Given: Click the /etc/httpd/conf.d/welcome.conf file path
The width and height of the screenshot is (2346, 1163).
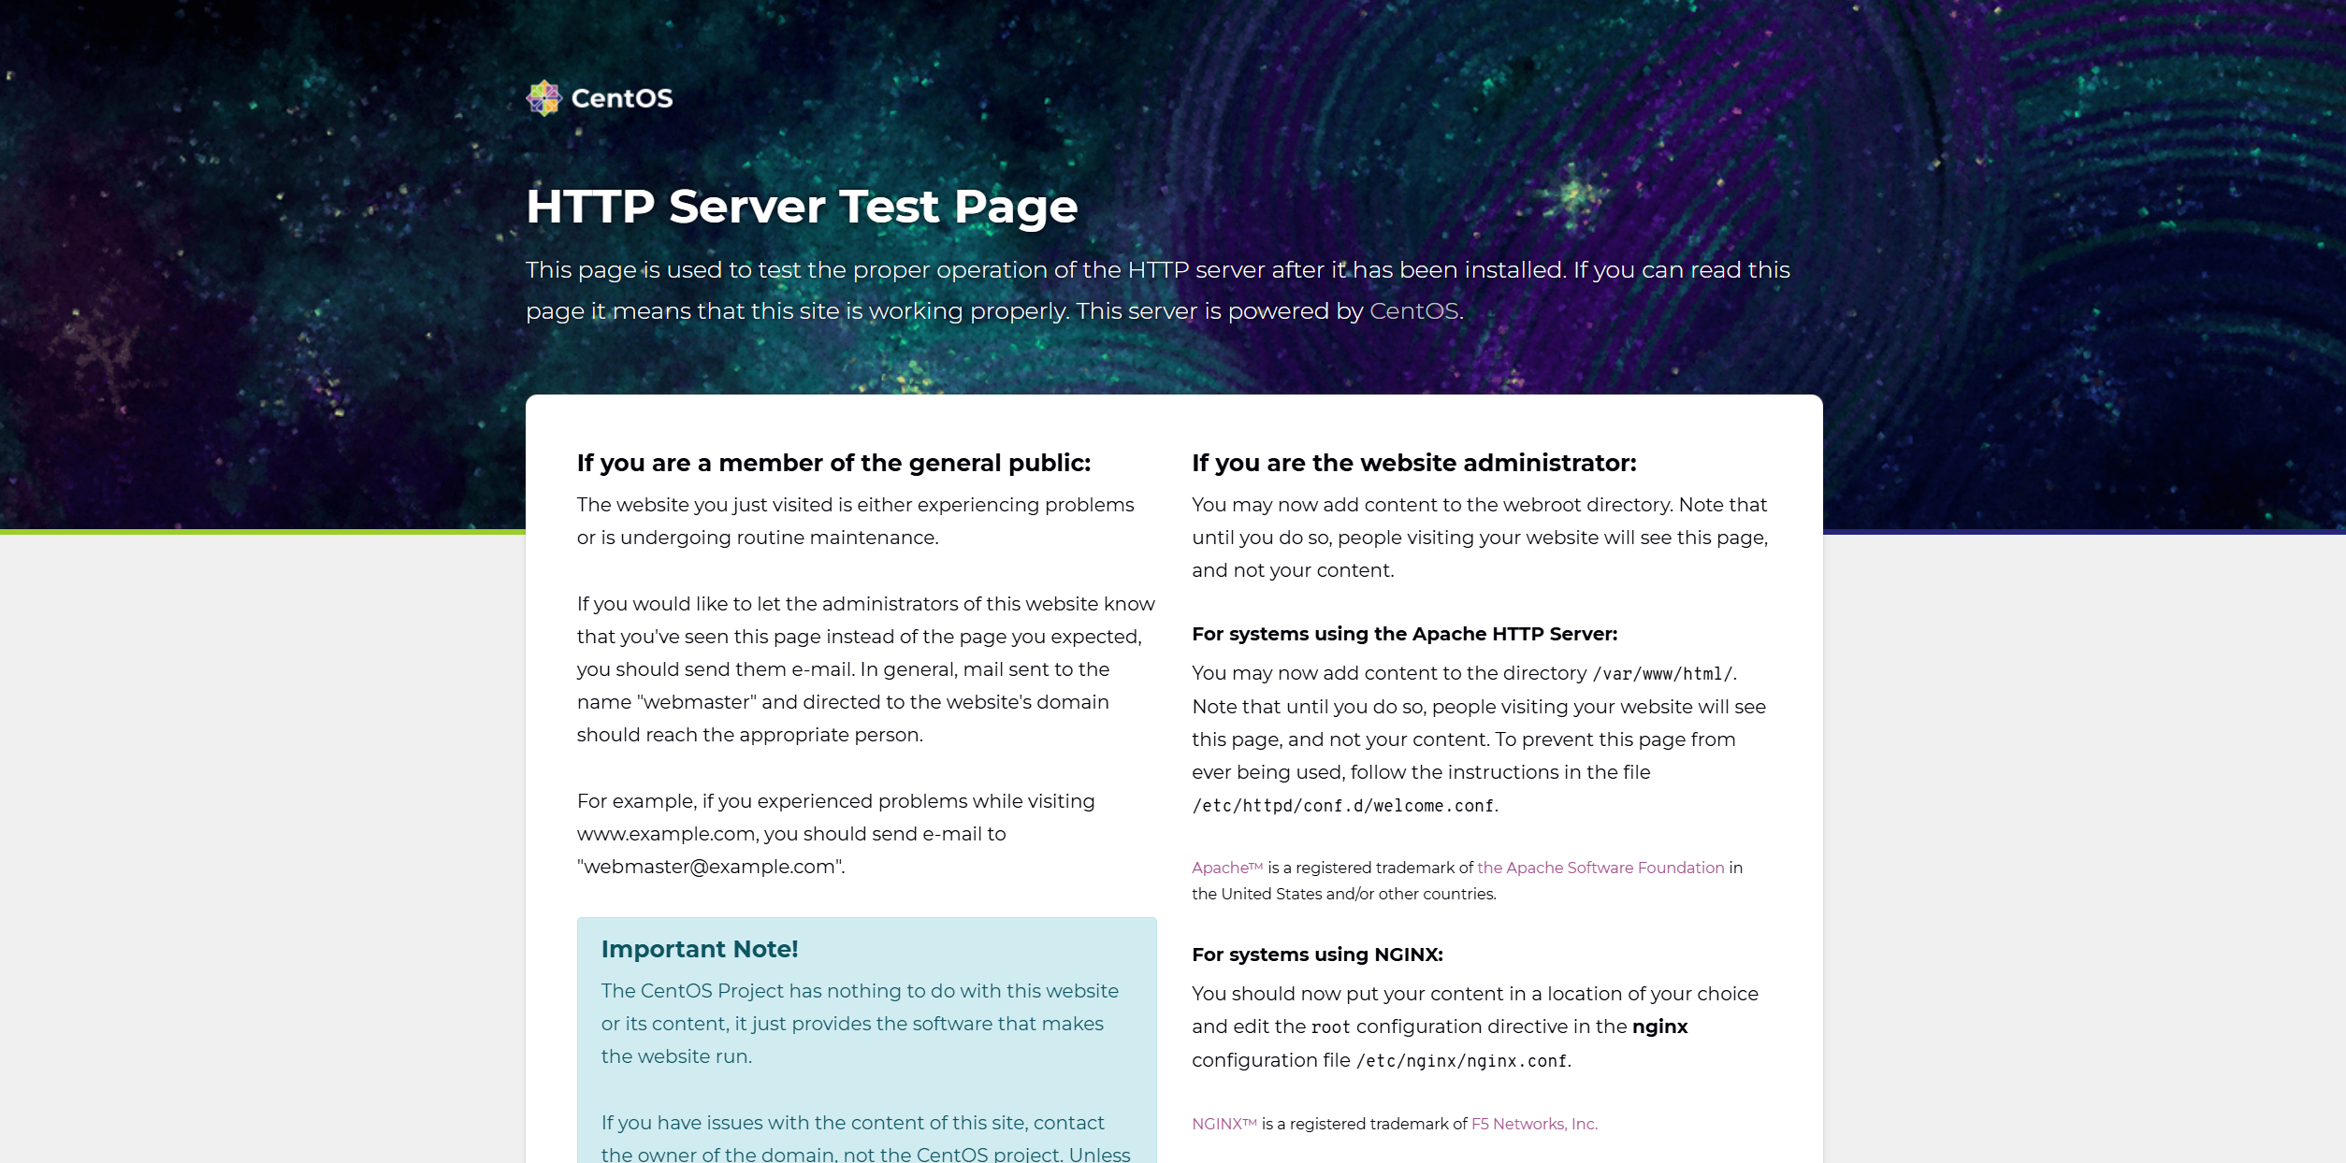Looking at the screenshot, I should click(x=1342, y=806).
